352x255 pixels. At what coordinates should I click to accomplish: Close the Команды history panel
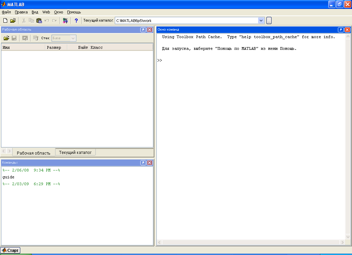click(x=150, y=163)
